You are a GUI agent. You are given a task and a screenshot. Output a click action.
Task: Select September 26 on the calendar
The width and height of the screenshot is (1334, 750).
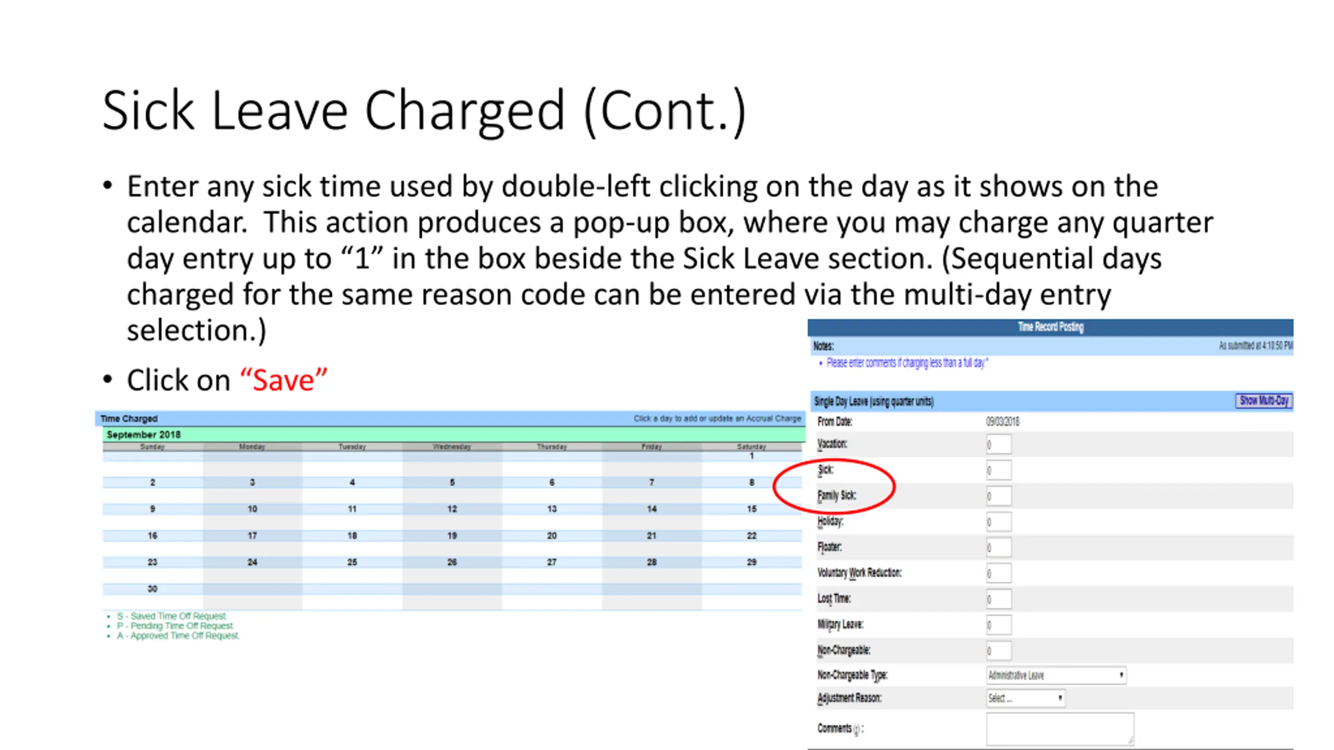[452, 562]
